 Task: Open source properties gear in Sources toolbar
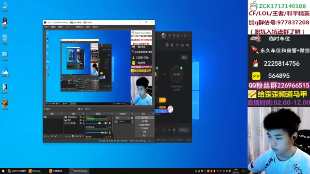[x=73, y=136]
